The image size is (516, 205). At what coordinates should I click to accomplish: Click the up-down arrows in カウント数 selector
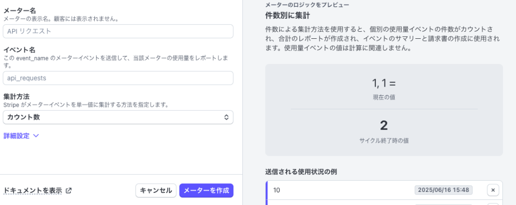pos(226,117)
